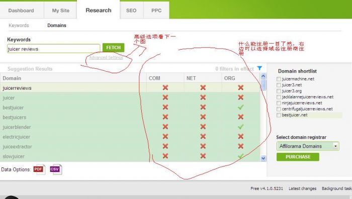
Task: Click the green ORG checkmark for bestjuicer
Action: pyautogui.click(x=241, y=107)
